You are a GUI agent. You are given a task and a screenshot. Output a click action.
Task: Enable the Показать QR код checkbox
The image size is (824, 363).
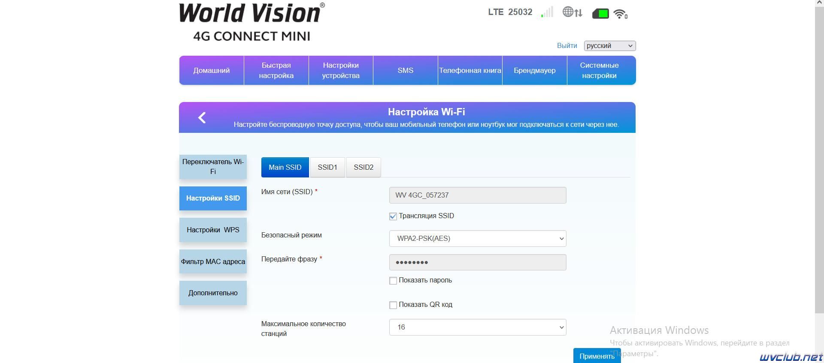pos(393,305)
